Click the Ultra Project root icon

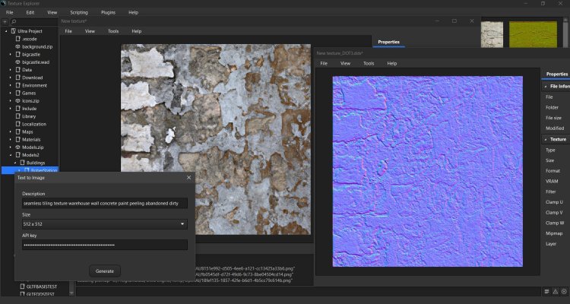(14, 30)
